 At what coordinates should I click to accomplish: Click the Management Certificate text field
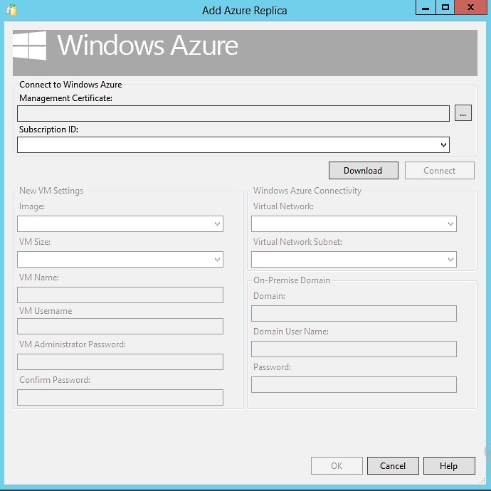233,113
